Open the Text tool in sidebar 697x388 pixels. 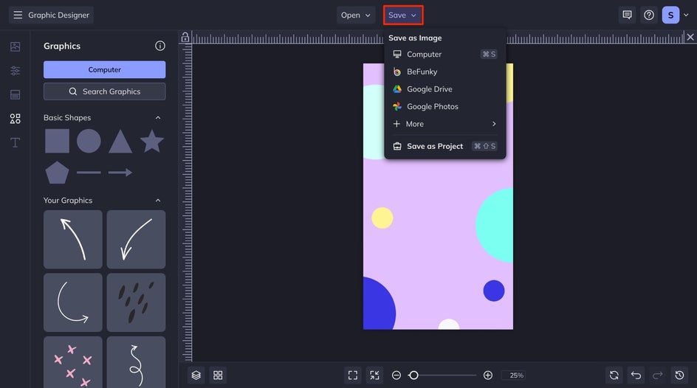click(15, 142)
